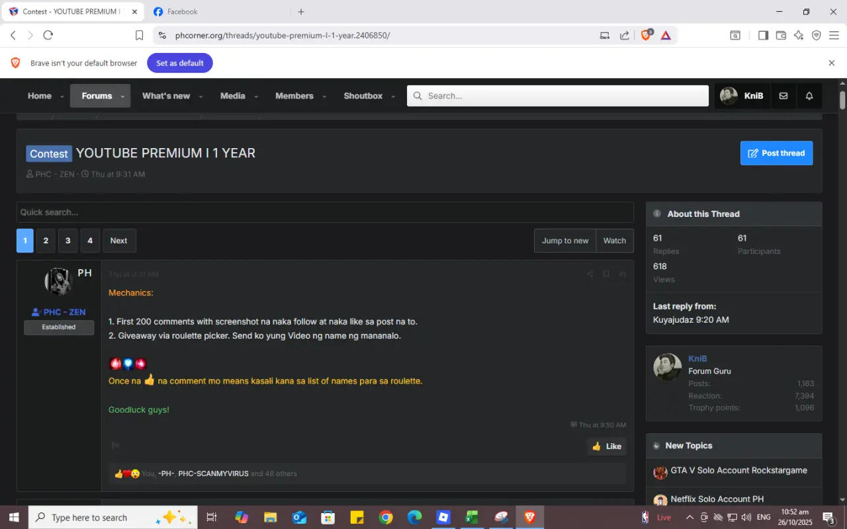The width and height of the screenshot is (847, 529).
Task: Open the alerts bell icon
Action: (809, 96)
